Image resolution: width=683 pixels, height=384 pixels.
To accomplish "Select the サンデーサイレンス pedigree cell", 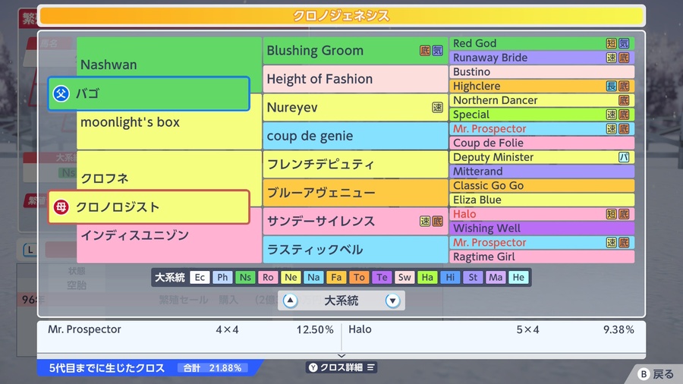I will click(x=355, y=221).
